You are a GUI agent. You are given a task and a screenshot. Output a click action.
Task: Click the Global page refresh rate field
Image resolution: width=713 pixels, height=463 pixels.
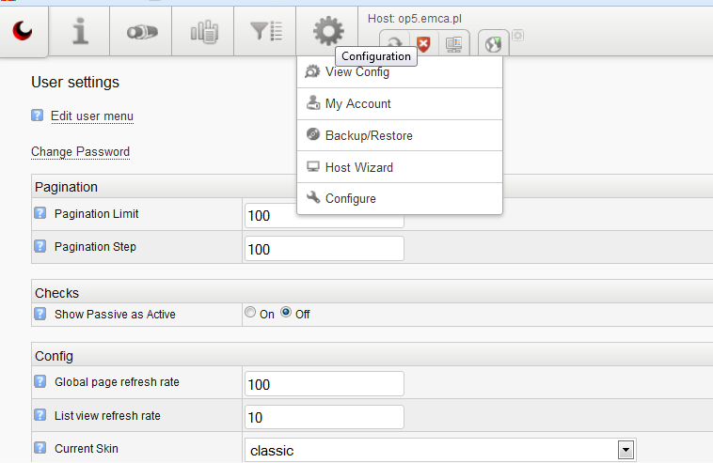pyautogui.click(x=324, y=384)
